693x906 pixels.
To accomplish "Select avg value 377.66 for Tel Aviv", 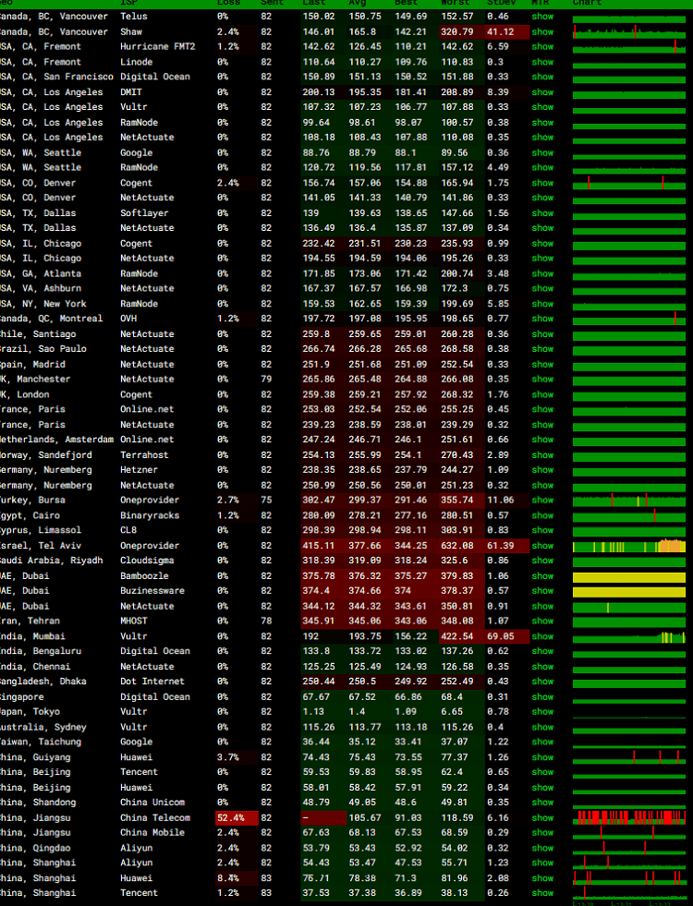I will pos(365,546).
